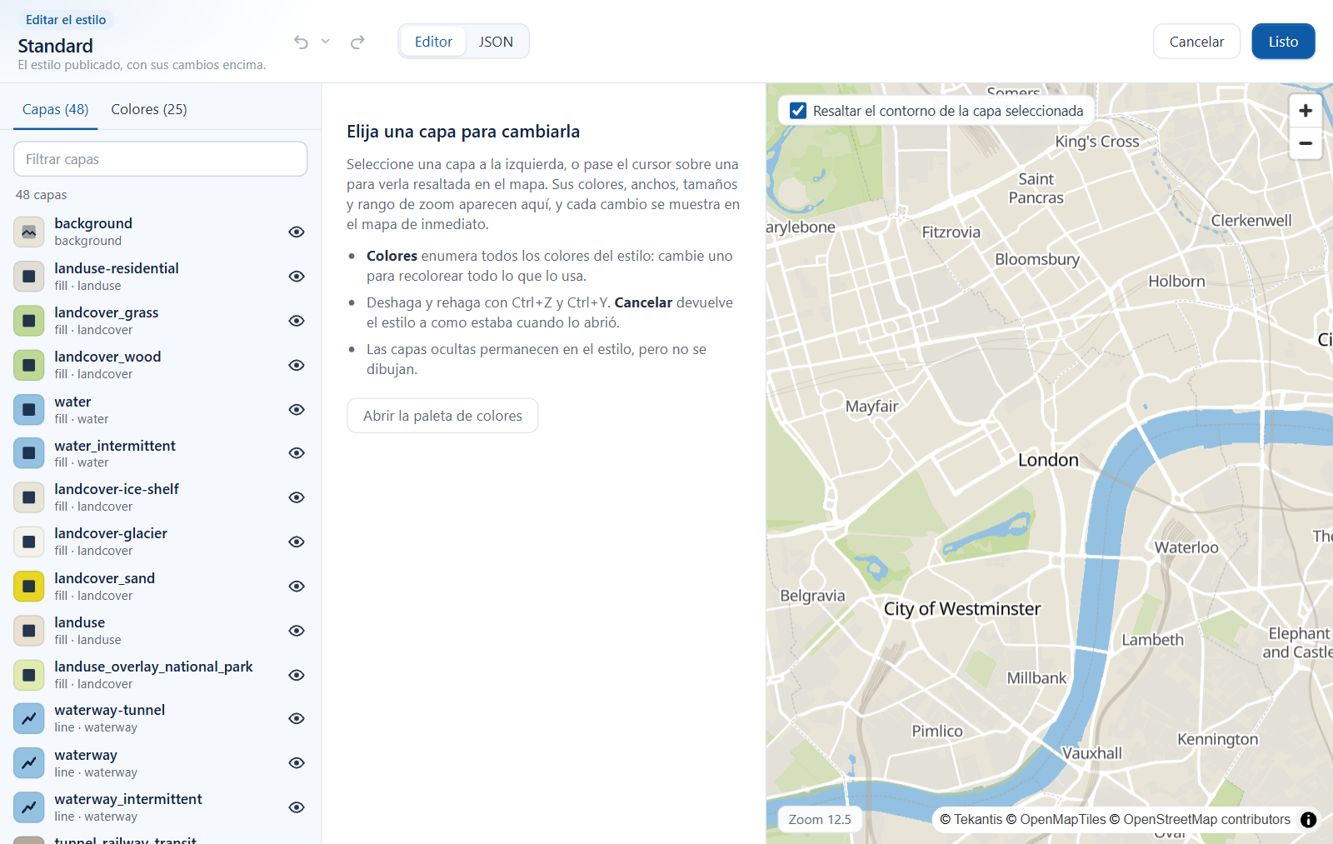Toggle visibility of landcover-glacier layer
Viewport: 1333px width, 844px height.
click(x=297, y=542)
